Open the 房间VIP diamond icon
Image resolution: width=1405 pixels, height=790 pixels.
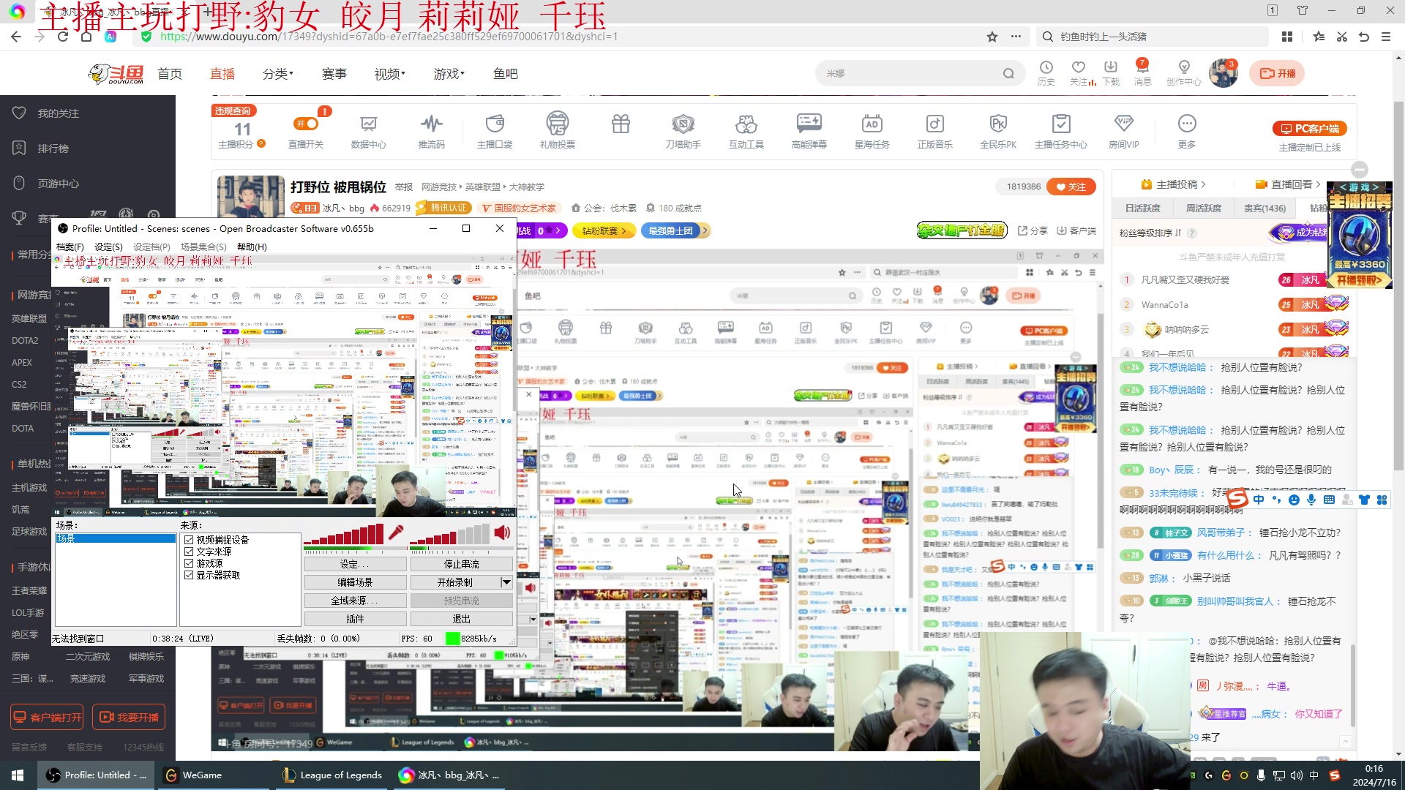coord(1123,130)
